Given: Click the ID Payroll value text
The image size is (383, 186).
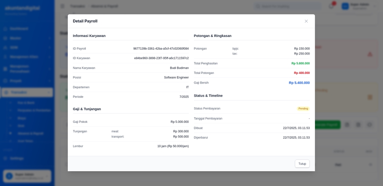Looking at the screenshot, I should (x=161, y=48).
